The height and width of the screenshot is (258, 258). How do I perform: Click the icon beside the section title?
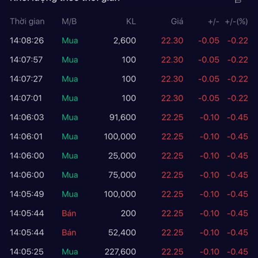[238, 1]
